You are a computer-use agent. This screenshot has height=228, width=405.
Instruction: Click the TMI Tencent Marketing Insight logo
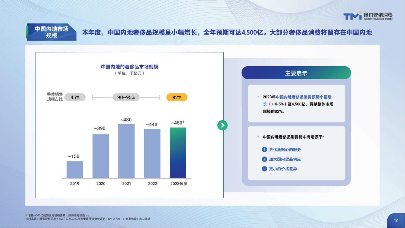(x=368, y=16)
